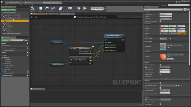The height and width of the screenshot is (107, 191).
Task: Click Details panel vertical scrollbar
Action: pos(190,38)
